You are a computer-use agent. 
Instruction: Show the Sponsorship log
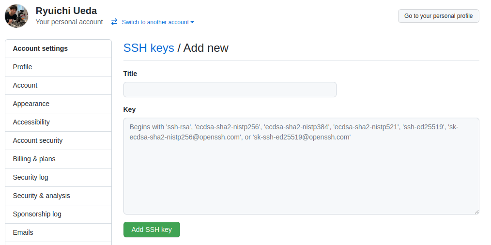tap(37, 214)
